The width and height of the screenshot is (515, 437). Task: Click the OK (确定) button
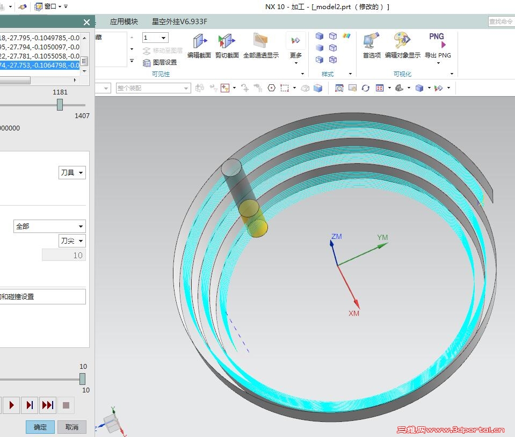40,427
